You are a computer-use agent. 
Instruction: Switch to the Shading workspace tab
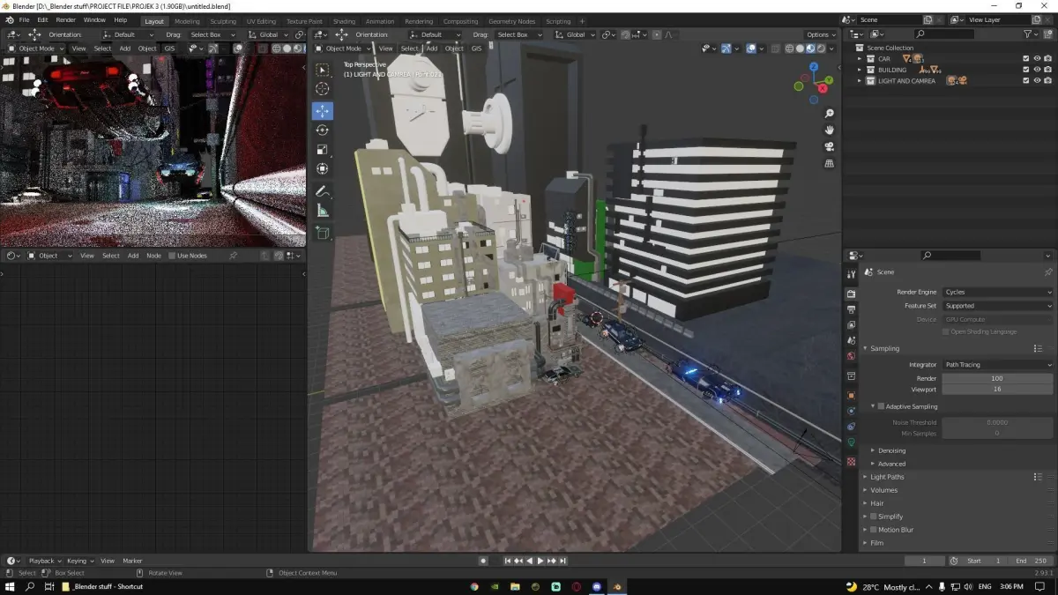pos(344,21)
